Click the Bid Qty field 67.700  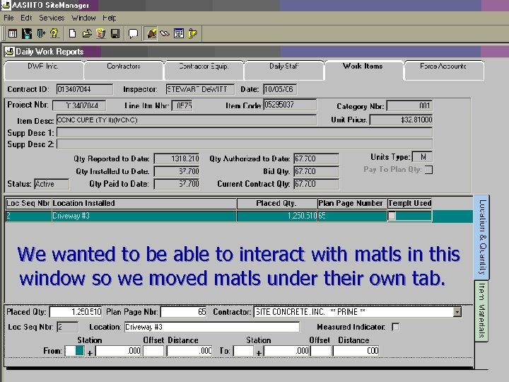pos(316,171)
